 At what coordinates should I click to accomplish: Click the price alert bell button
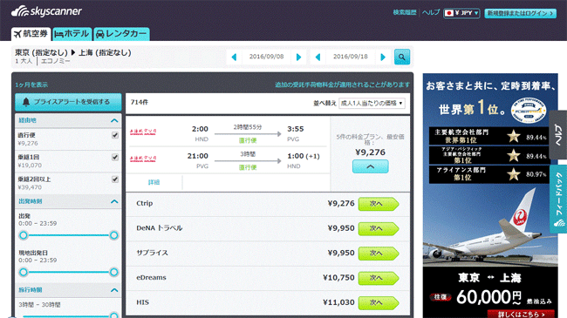[68, 102]
